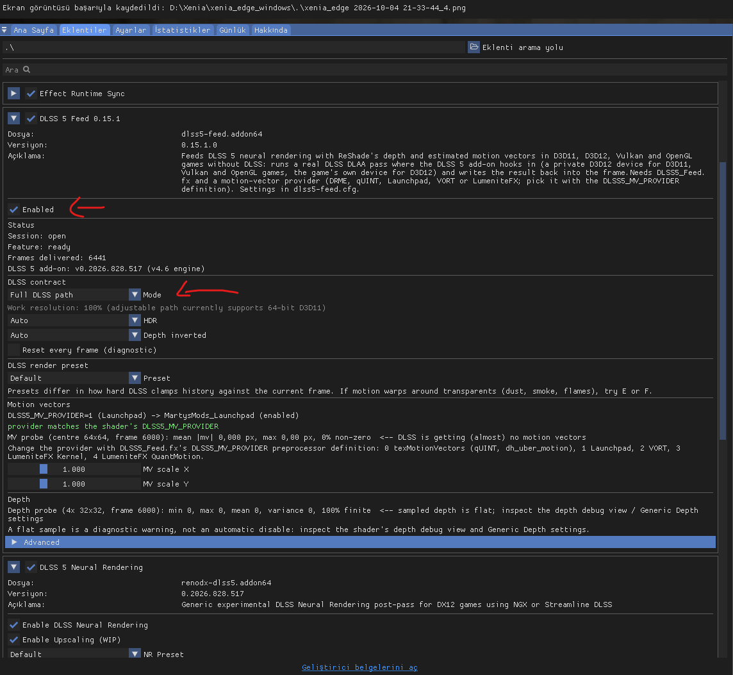Click the 'Feature: ready' status line
The image size is (733, 675).
pyautogui.click(x=39, y=247)
